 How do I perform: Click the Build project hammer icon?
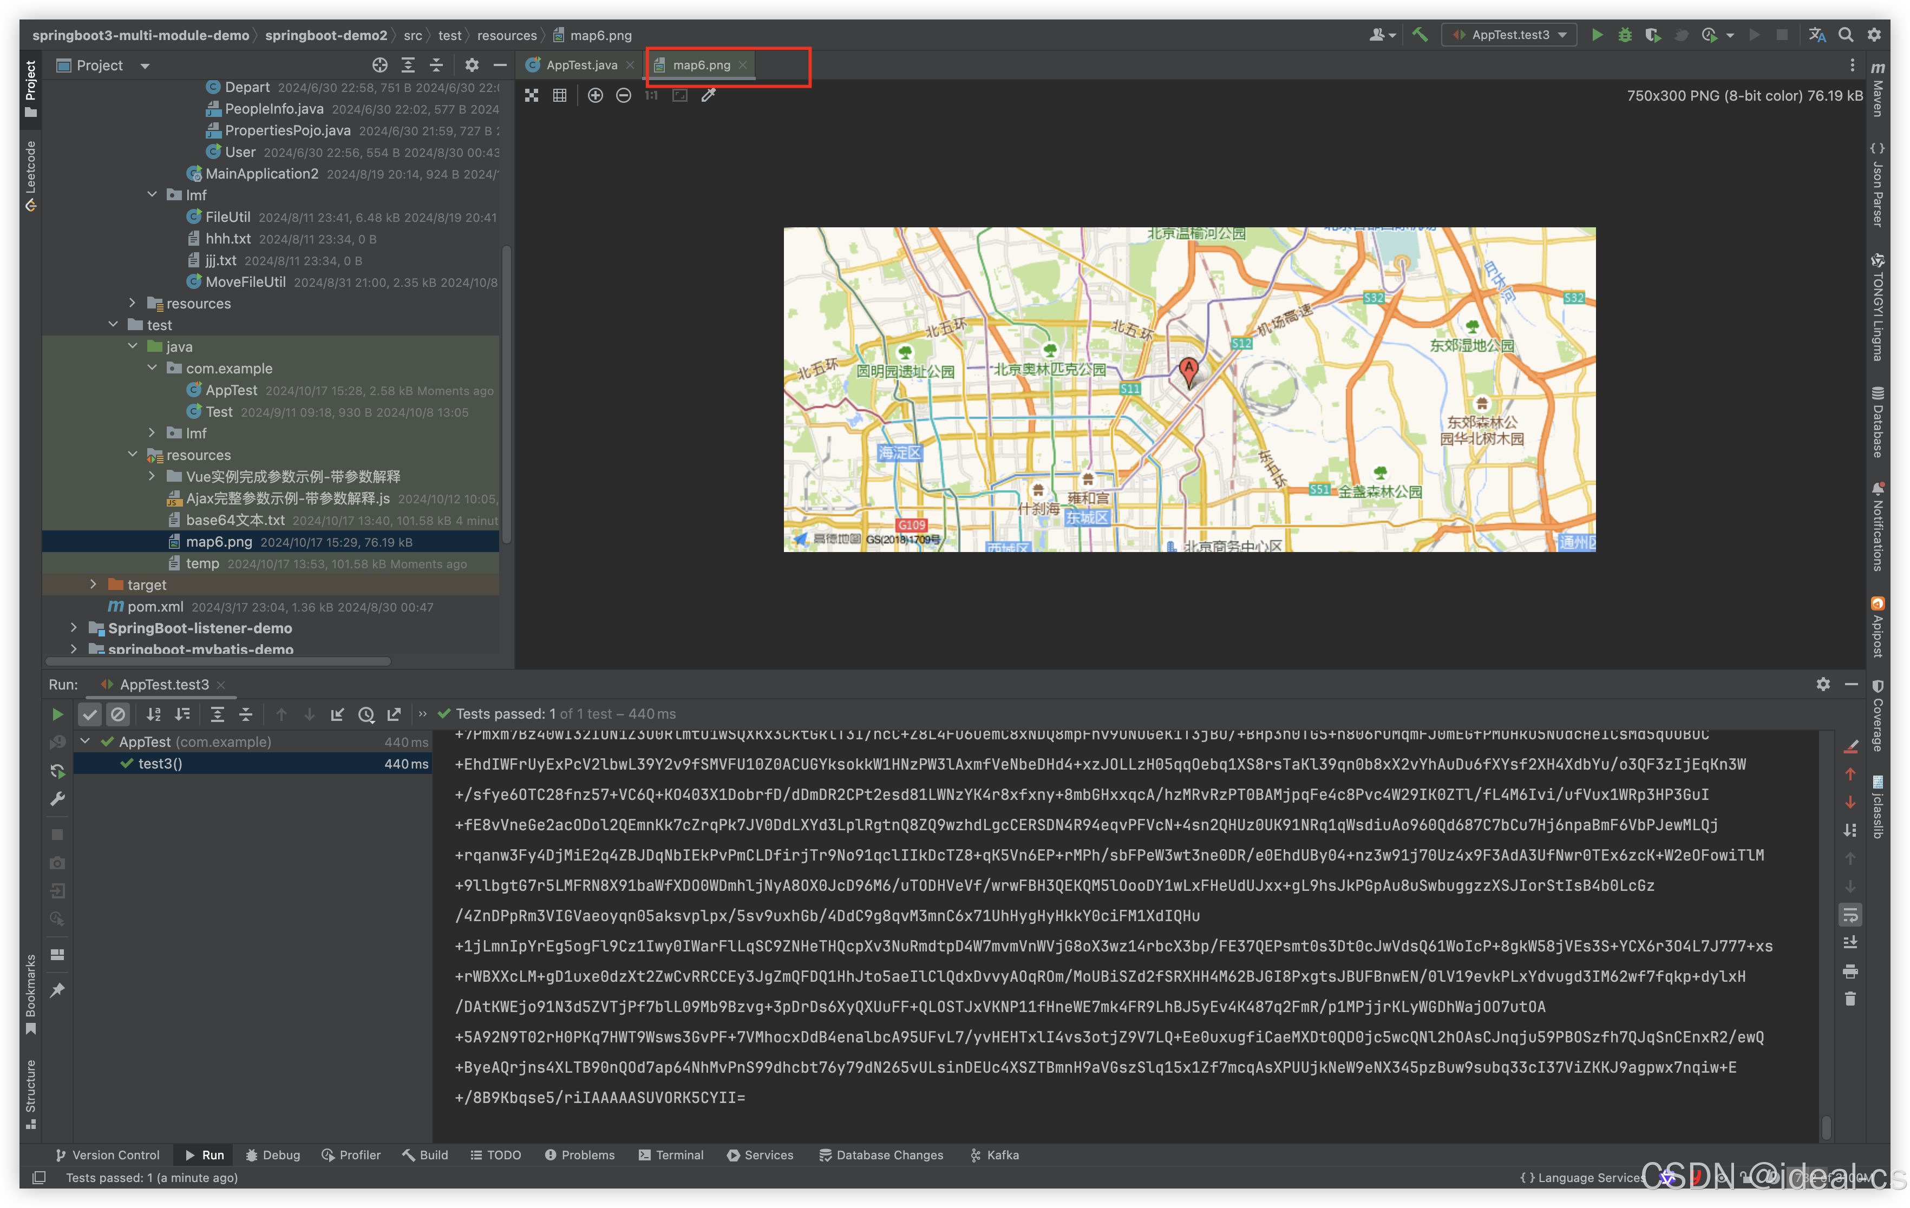pos(1420,35)
